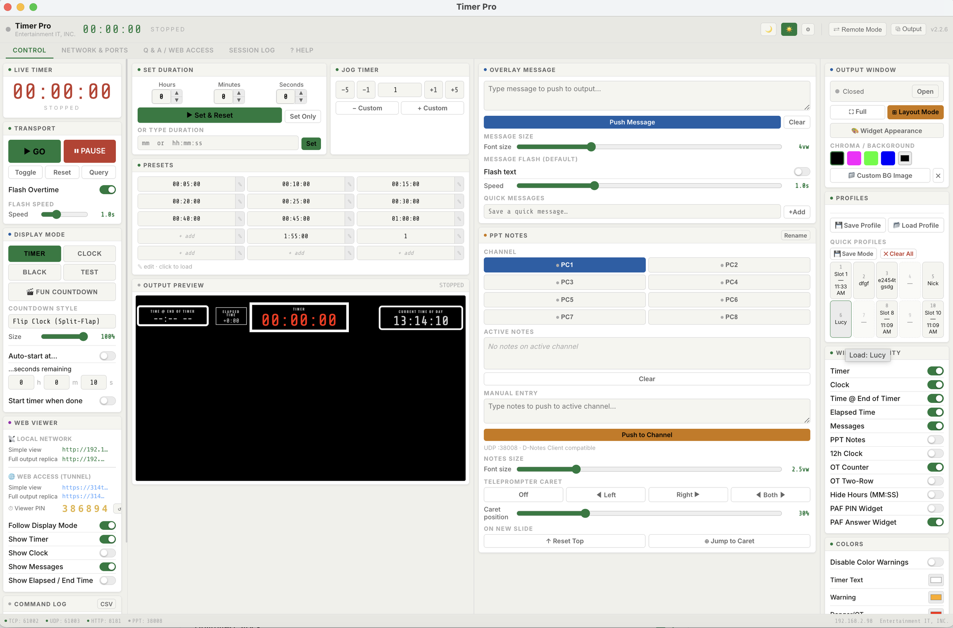
Task: Decrease Seconds with down stepper arrow
Action: 301,100
